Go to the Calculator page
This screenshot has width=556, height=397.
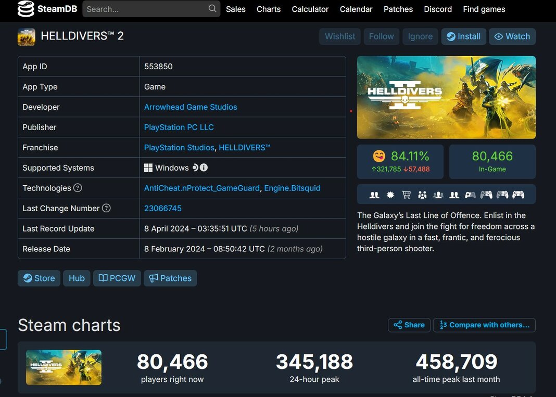click(310, 9)
